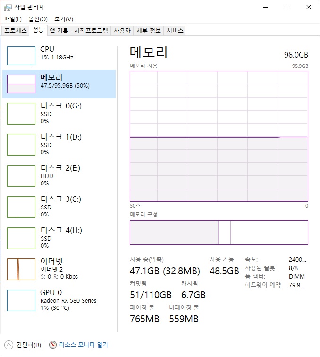Switch to the 시작프로그램 tab
The image size is (320, 357).
coord(91,31)
